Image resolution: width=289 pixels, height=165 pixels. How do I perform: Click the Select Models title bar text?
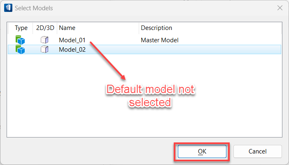34,8
